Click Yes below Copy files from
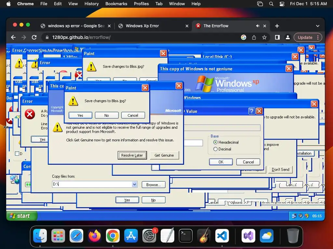Screen dimensions: 333x249 coord(127,200)
